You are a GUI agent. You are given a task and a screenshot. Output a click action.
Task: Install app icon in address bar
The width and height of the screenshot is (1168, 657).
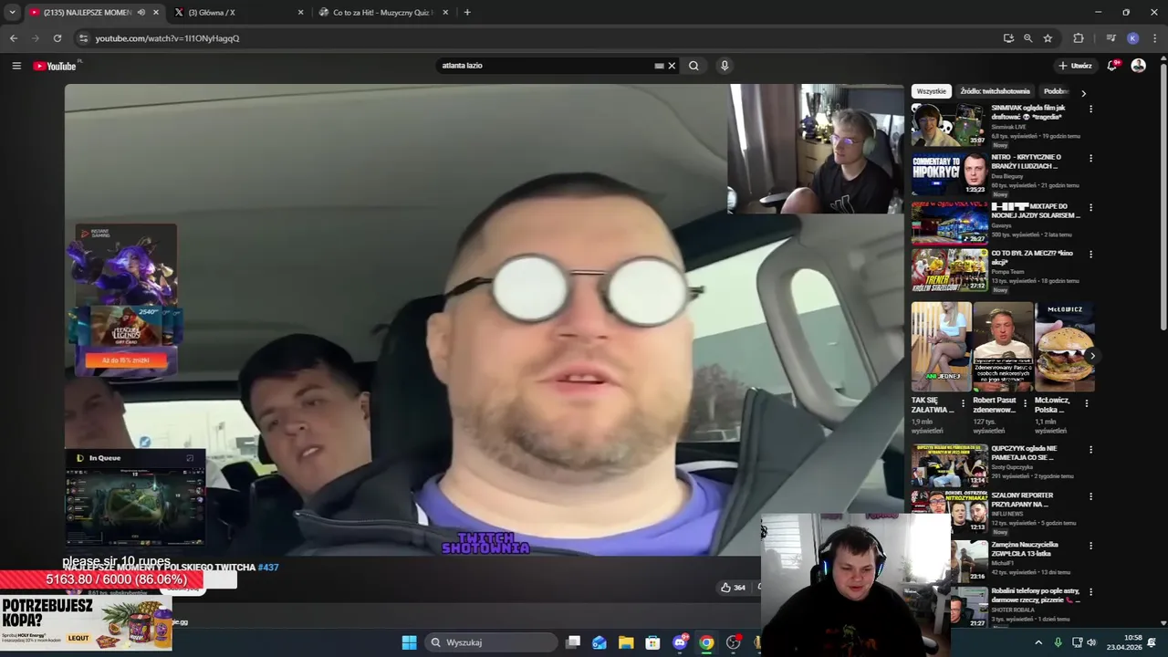coord(1008,38)
